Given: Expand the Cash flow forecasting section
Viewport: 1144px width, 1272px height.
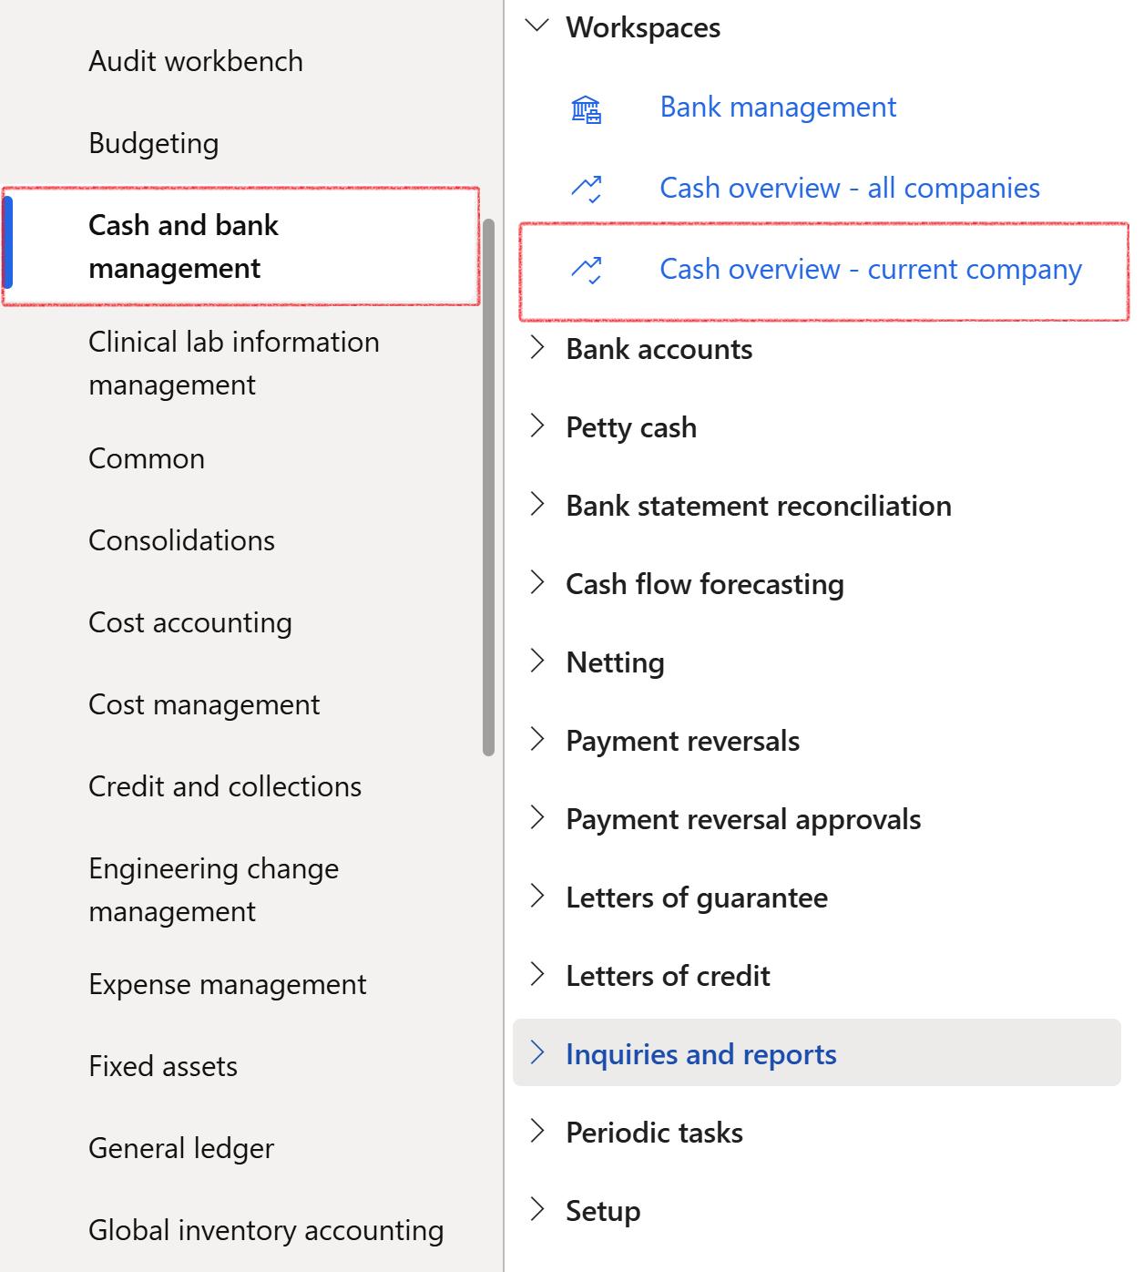Looking at the screenshot, I should coord(537,583).
